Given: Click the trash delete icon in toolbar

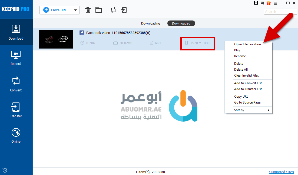Looking at the screenshot, I should click(88, 10).
